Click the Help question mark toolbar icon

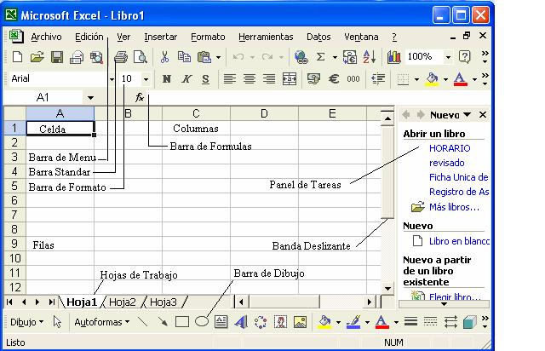(465, 56)
